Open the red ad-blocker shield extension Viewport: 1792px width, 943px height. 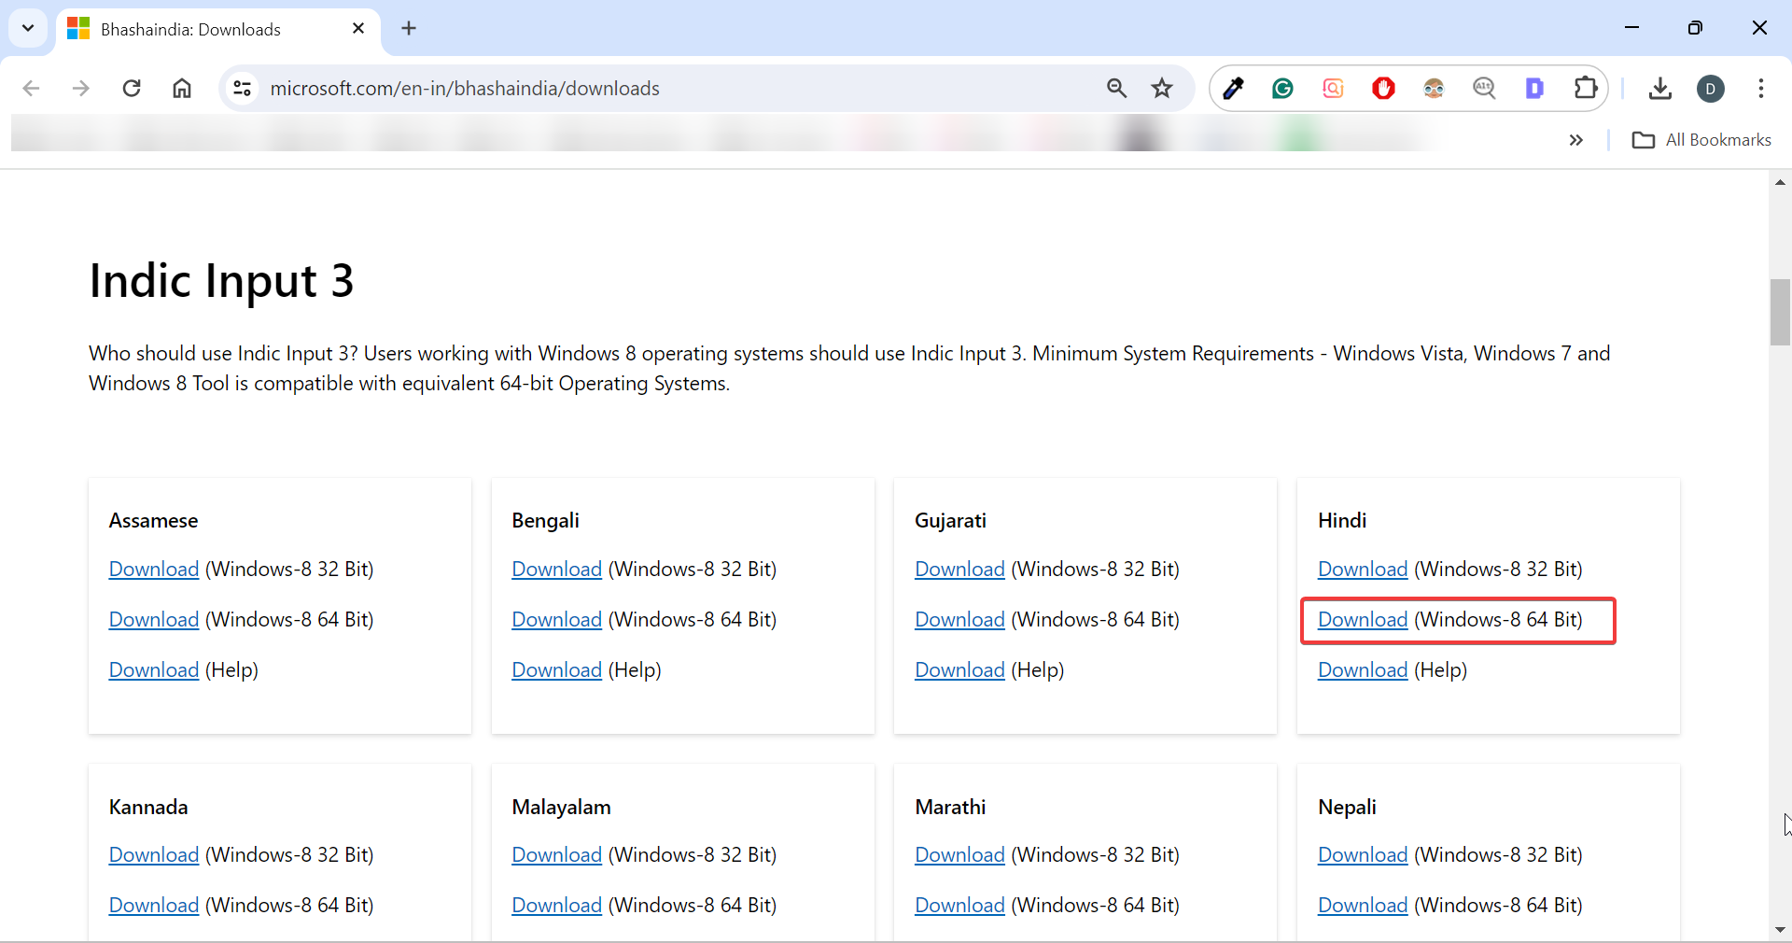tap(1383, 89)
